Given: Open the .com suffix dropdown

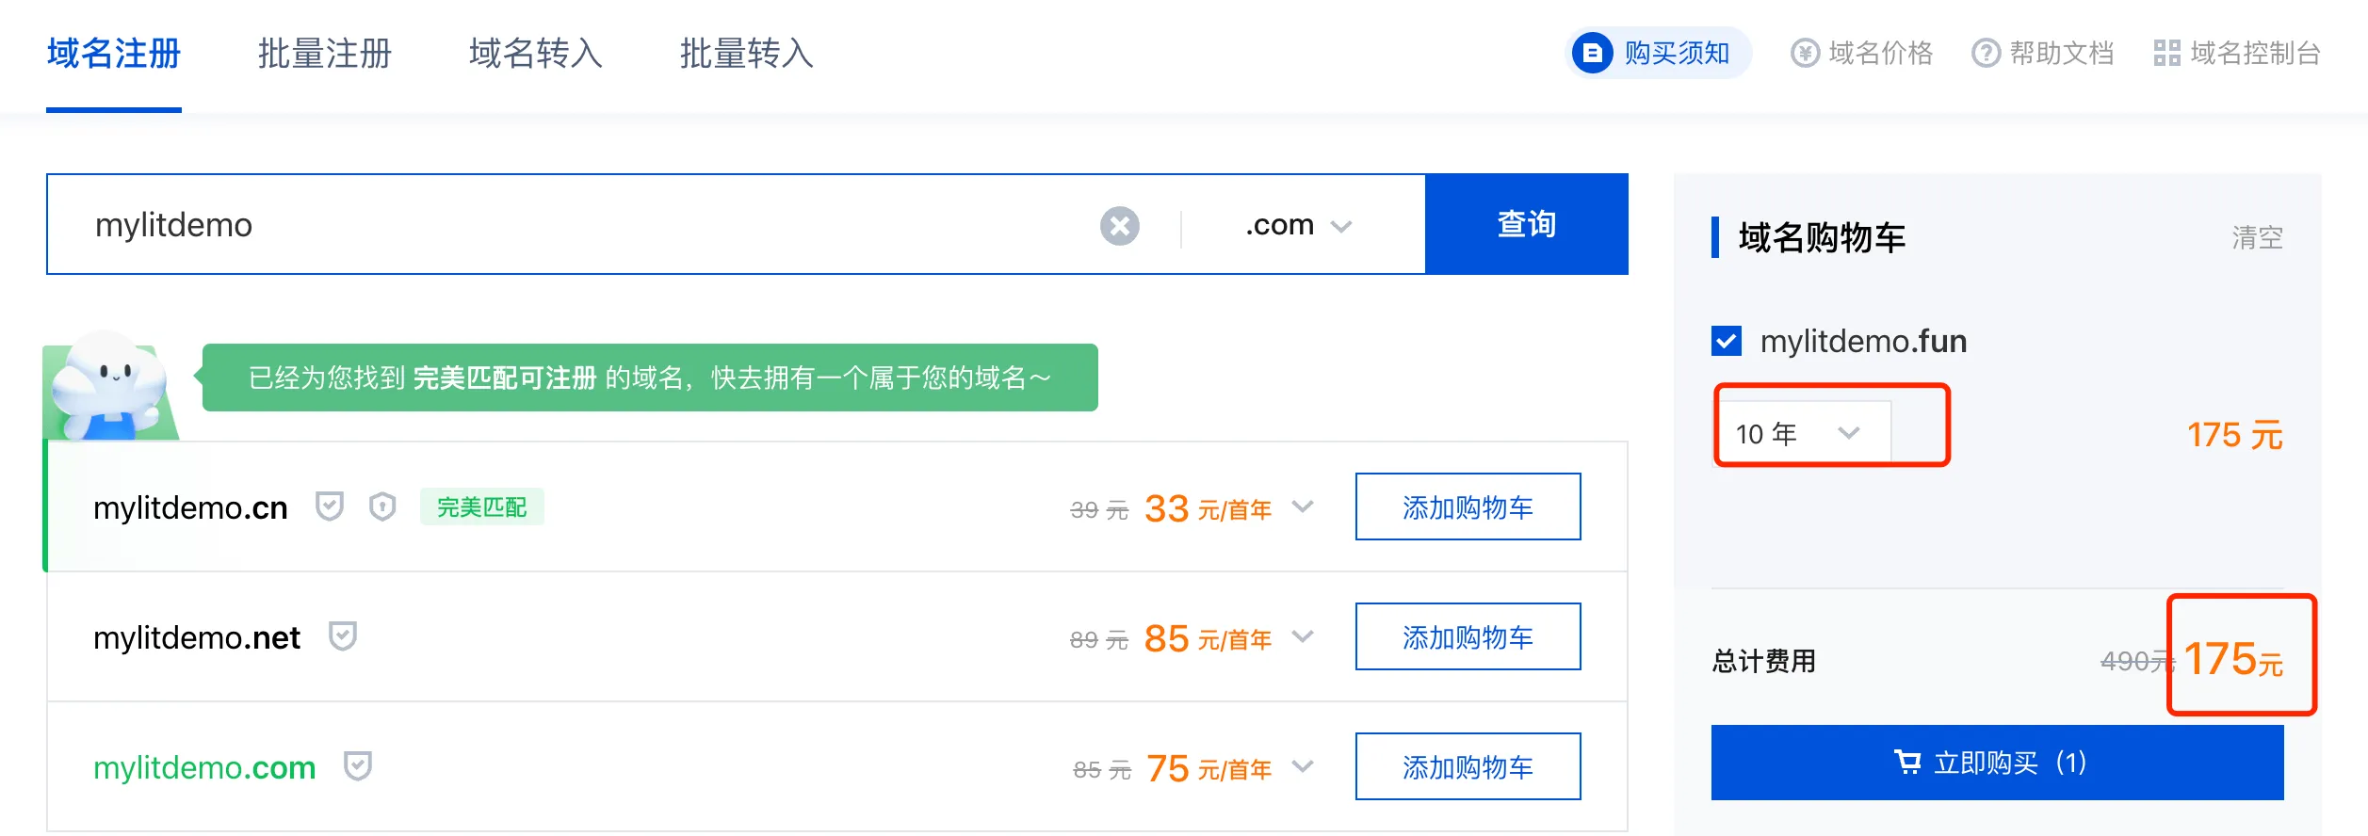Looking at the screenshot, I should 1298,226.
